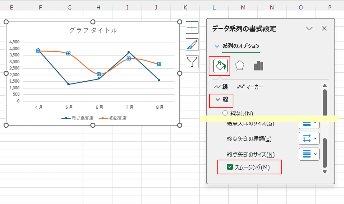
Task: Switch to the マーカー tab
Action: tap(250, 87)
